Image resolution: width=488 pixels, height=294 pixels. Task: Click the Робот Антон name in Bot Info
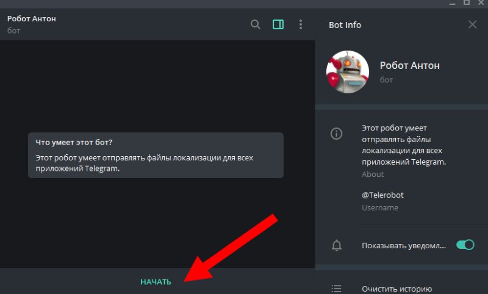point(409,66)
